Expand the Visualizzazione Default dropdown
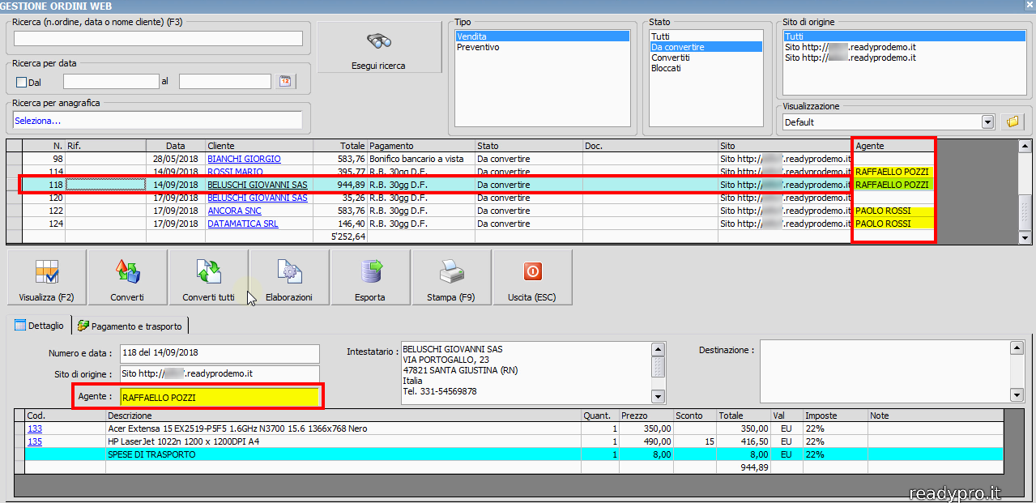Screen dimensions: 1036x503 (x=987, y=122)
